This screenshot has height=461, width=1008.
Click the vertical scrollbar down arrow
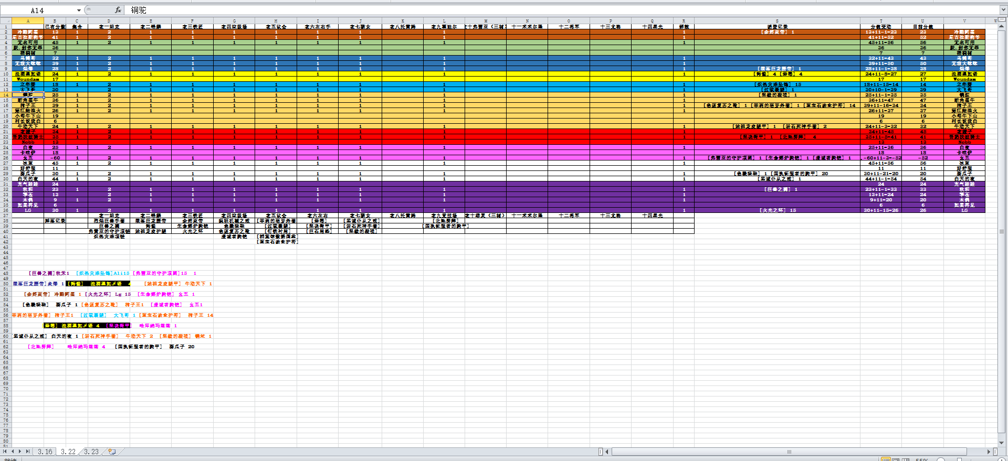pos(1002,442)
